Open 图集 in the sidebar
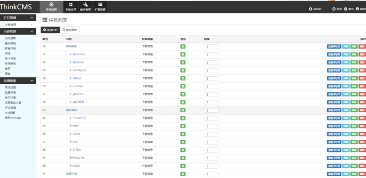 [x=8, y=74]
